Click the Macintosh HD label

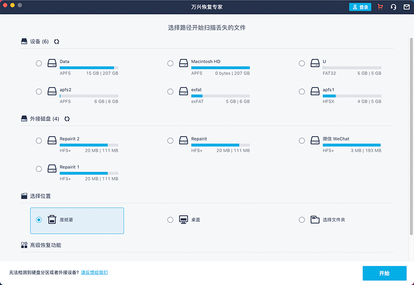205,62
